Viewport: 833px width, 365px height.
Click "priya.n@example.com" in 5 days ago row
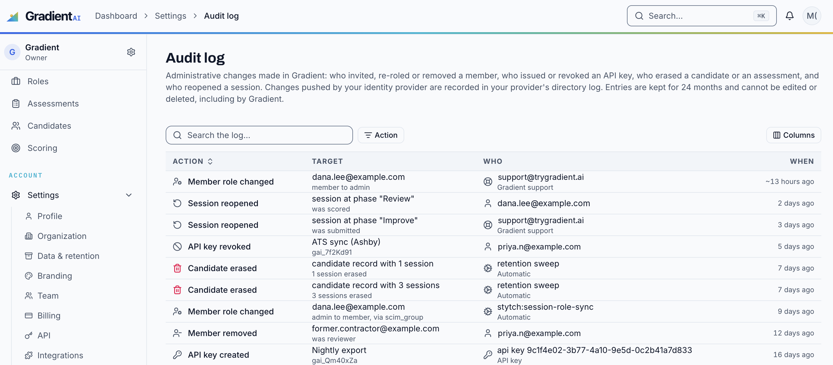[539, 247]
